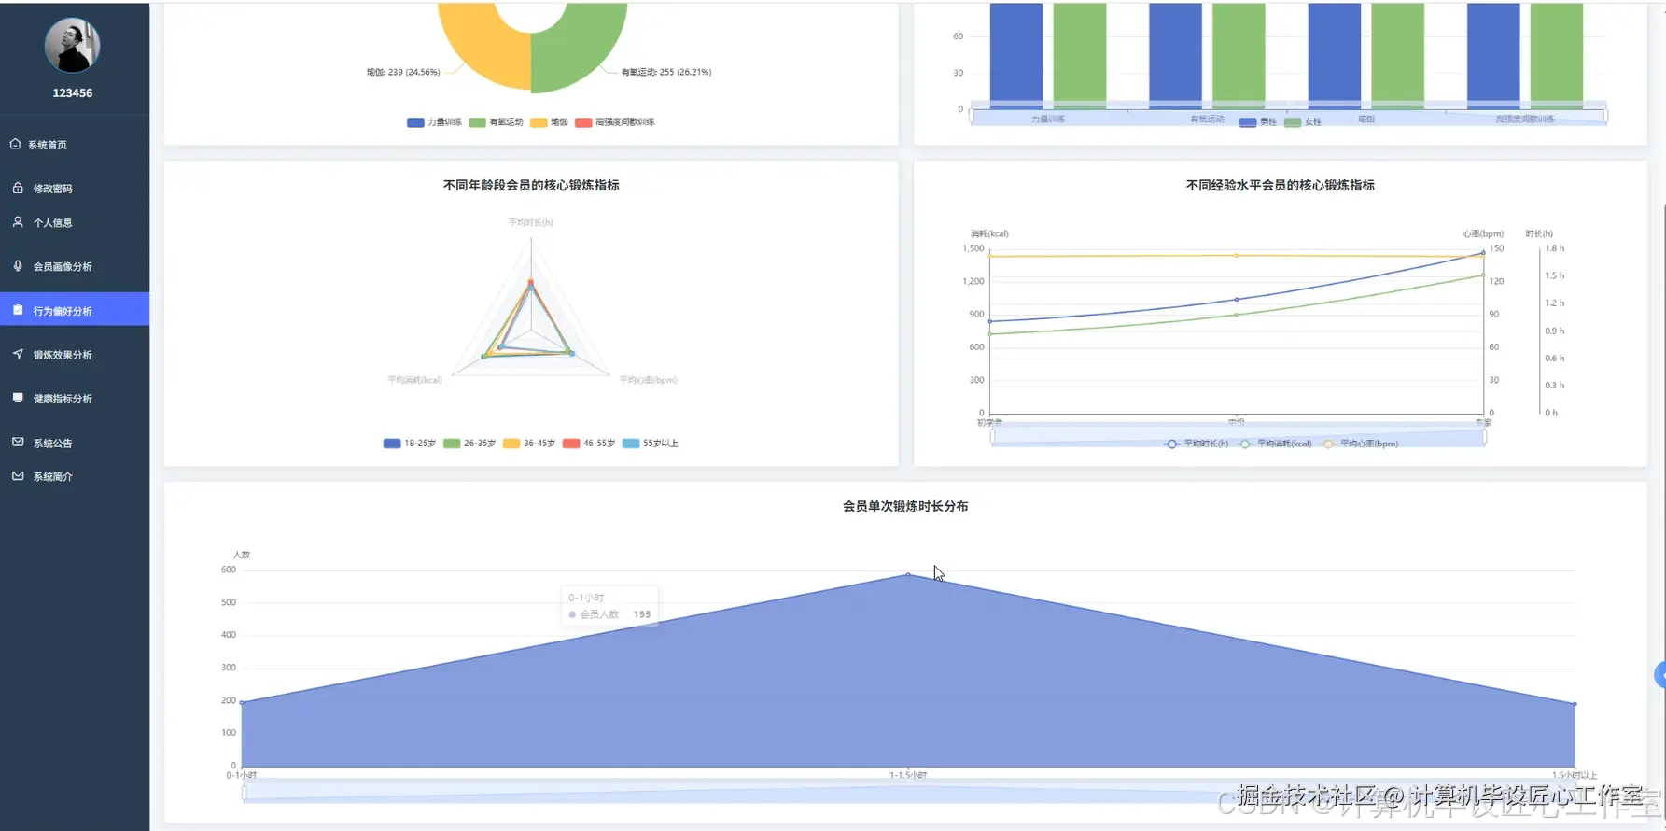Click the monitor icon for 健康指标分析
This screenshot has height=831, width=1666.
point(18,398)
